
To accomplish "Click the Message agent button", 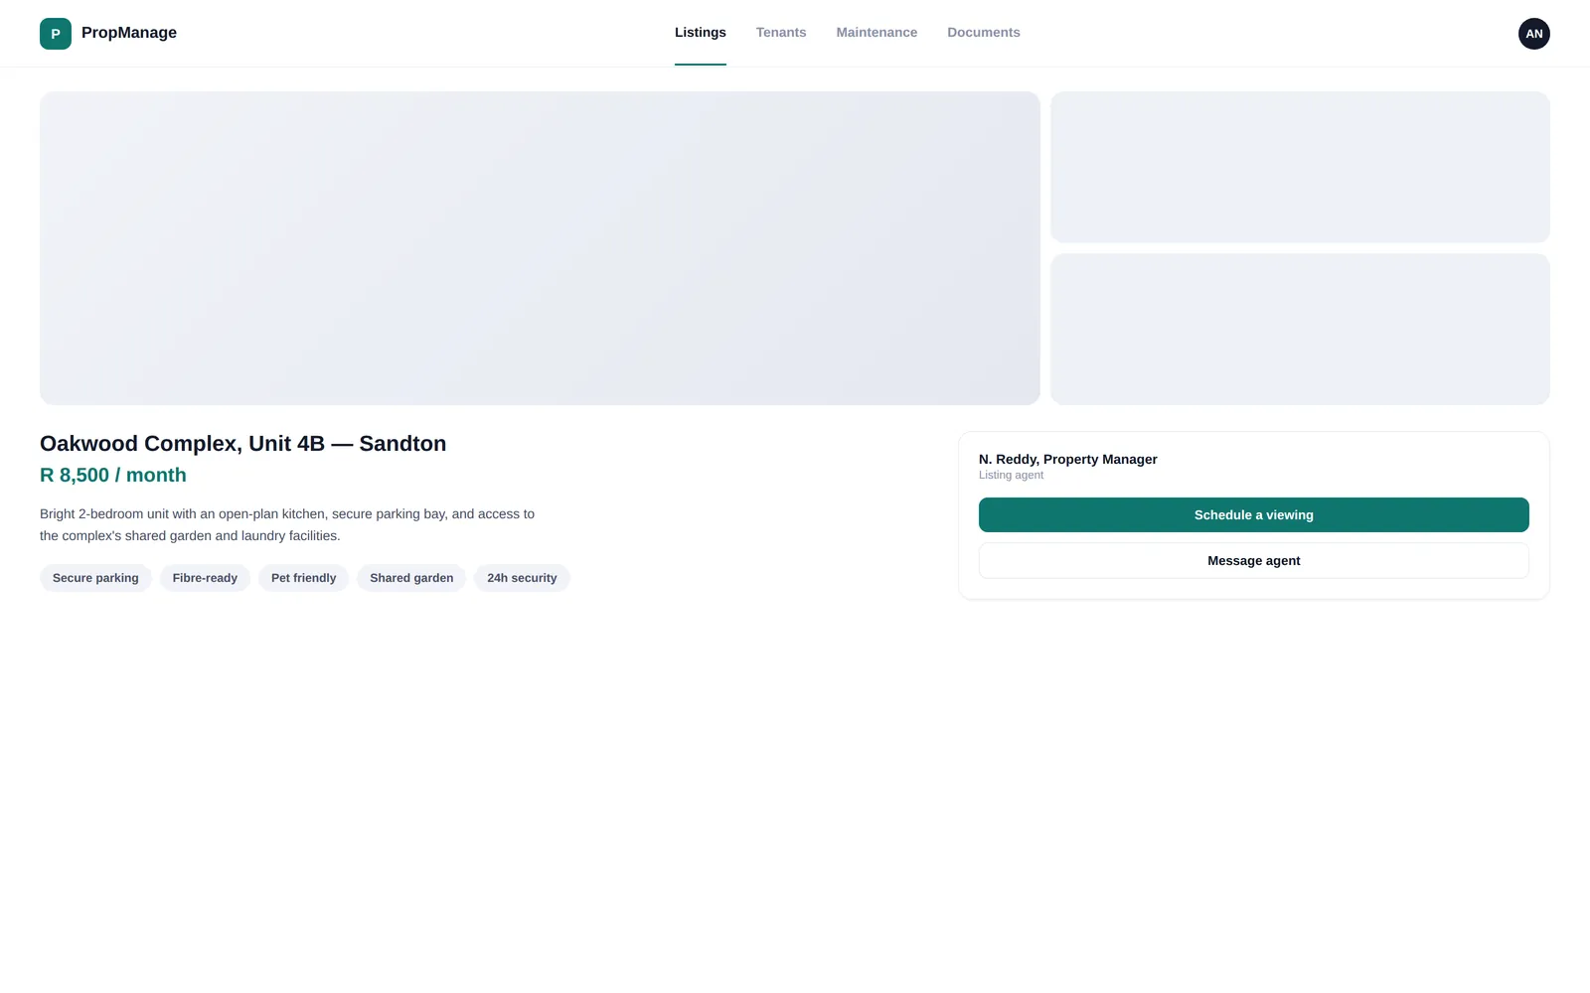I will coord(1254,561).
